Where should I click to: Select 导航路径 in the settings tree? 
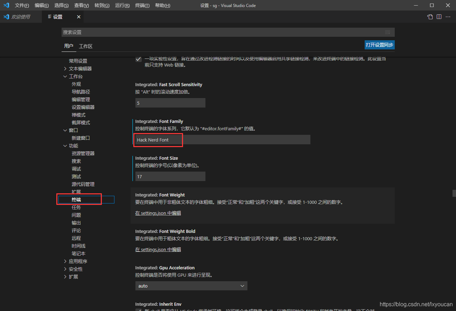[81, 92]
